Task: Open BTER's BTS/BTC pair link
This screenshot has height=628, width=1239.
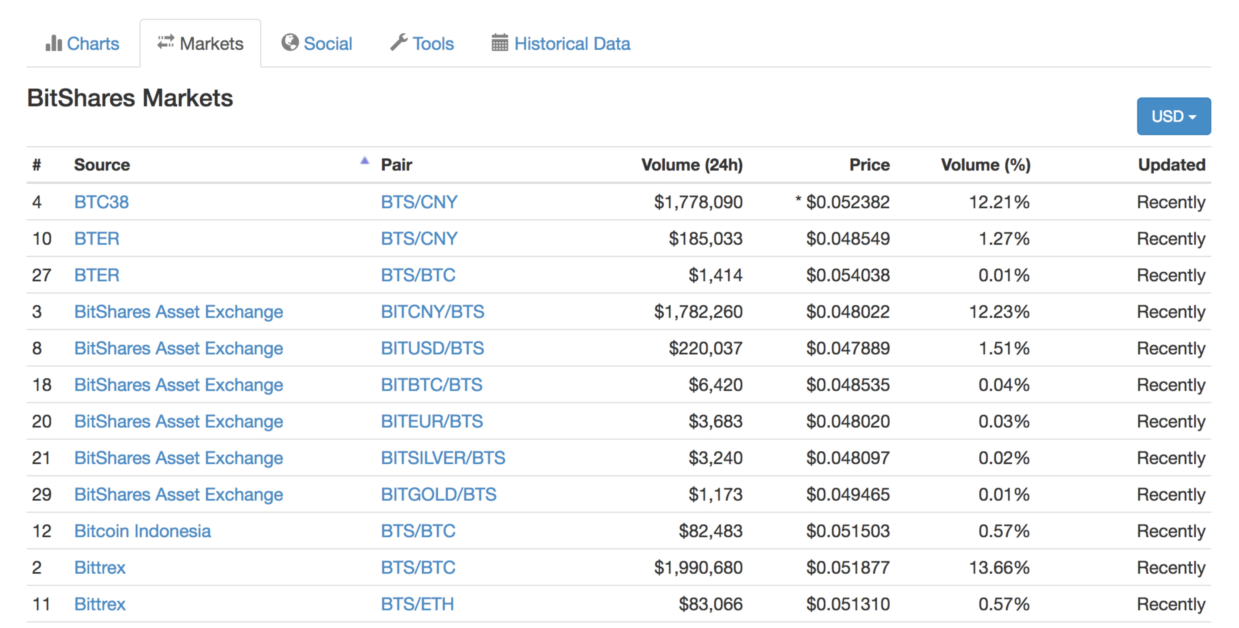Action: [x=418, y=275]
